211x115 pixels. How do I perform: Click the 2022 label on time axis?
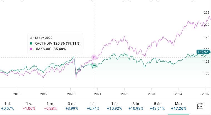tap(124, 94)
